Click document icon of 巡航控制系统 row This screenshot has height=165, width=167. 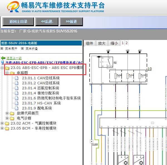17,88
